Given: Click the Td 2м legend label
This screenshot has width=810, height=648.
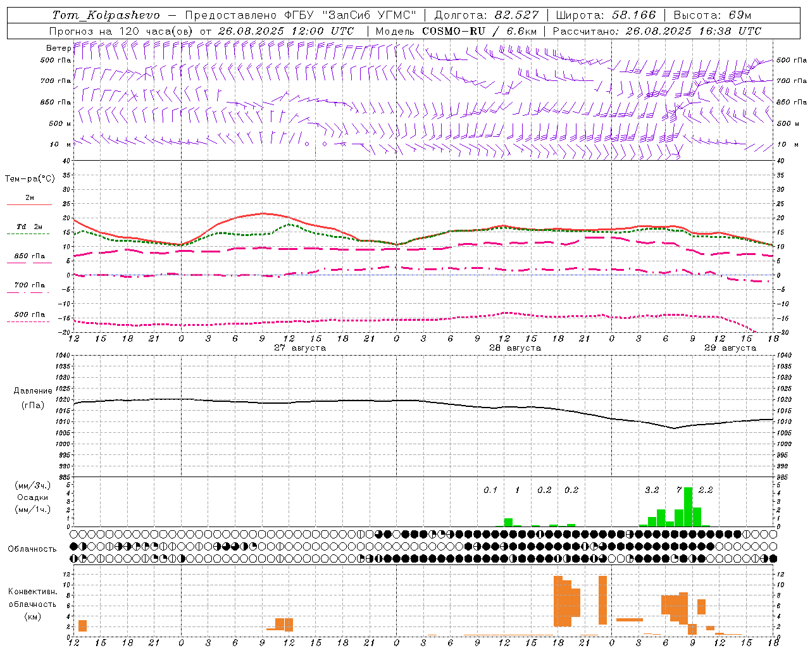Looking at the screenshot, I should pos(30,227).
